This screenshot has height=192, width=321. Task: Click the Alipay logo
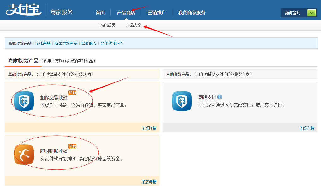(x=23, y=9)
